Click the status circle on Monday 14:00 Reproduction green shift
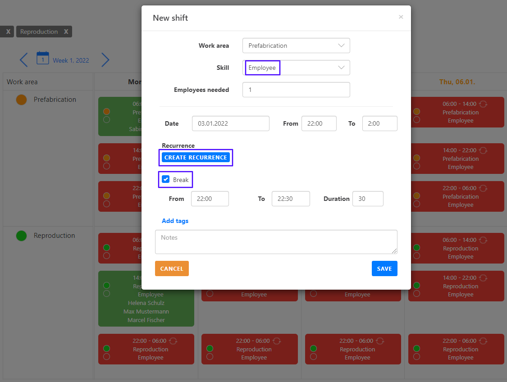The width and height of the screenshot is (507, 382). [106, 285]
